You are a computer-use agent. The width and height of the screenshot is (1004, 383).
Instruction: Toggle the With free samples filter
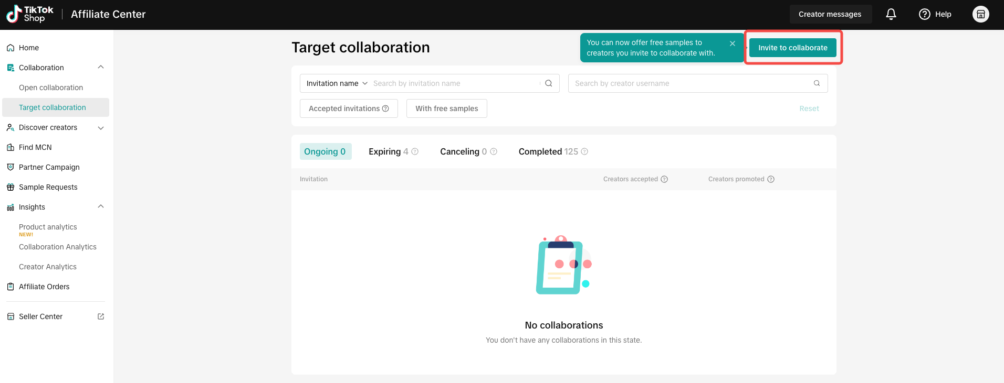tap(447, 108)
